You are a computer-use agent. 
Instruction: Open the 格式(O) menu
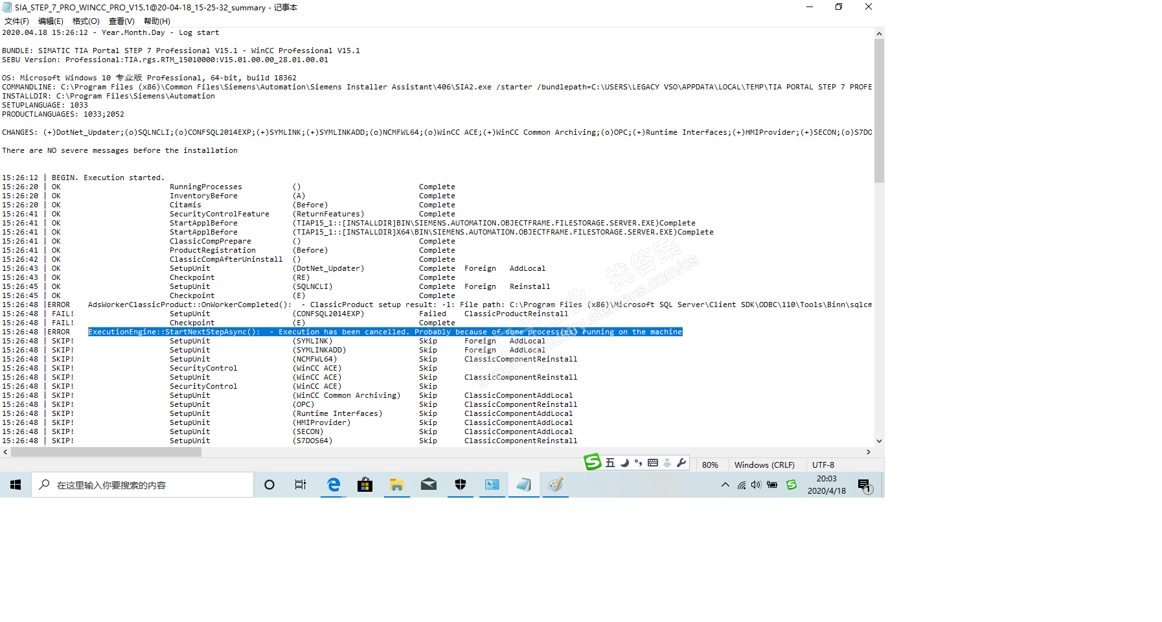tap(86, 21)
